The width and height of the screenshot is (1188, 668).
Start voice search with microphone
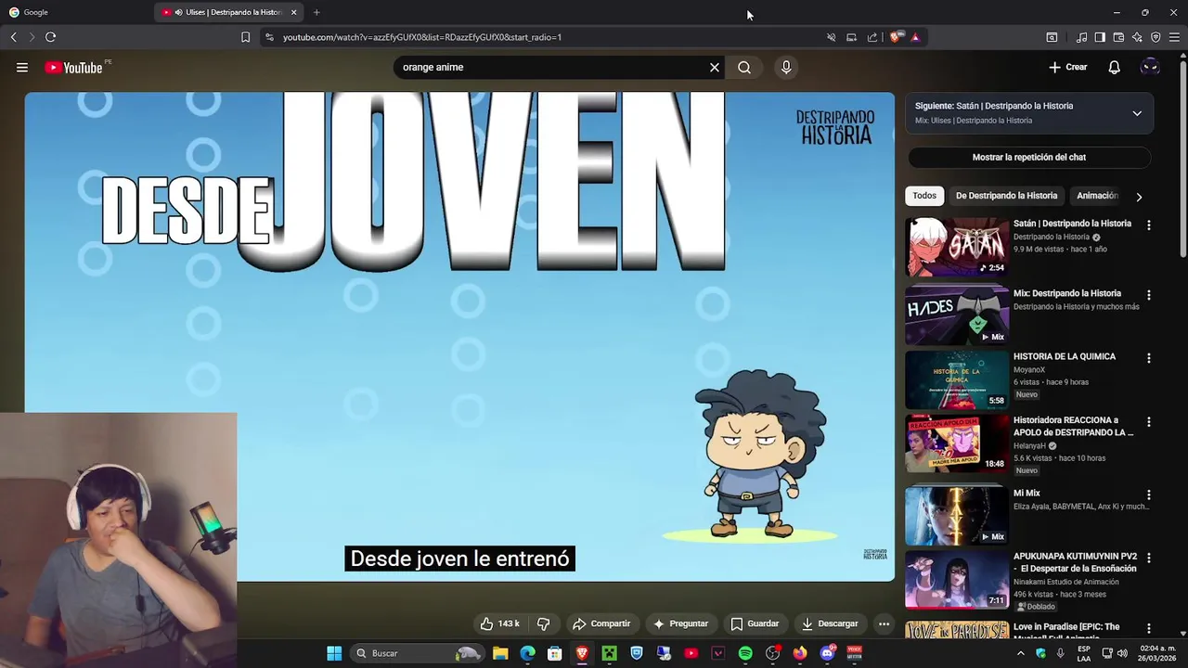click(x=786, y=67)
